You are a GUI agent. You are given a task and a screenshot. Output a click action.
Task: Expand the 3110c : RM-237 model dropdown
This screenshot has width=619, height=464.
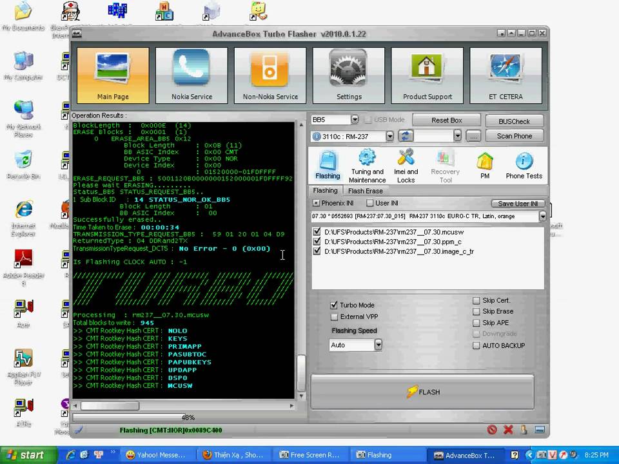tap(389, 137)
